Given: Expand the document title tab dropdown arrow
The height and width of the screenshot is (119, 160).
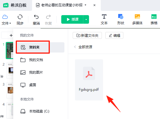Looking at the screenshot, I should click(x=86, y=5).
